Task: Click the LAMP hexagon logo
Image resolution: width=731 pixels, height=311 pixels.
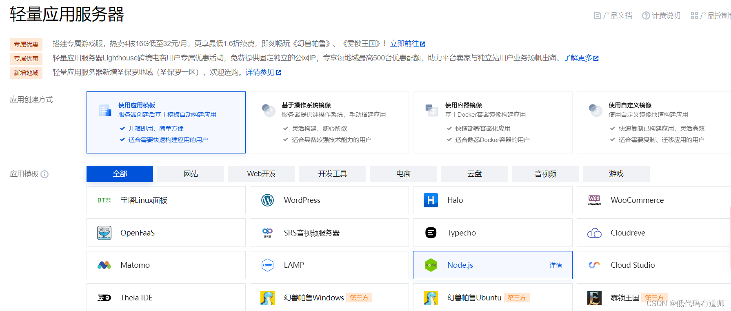Action: coord(267,265)
